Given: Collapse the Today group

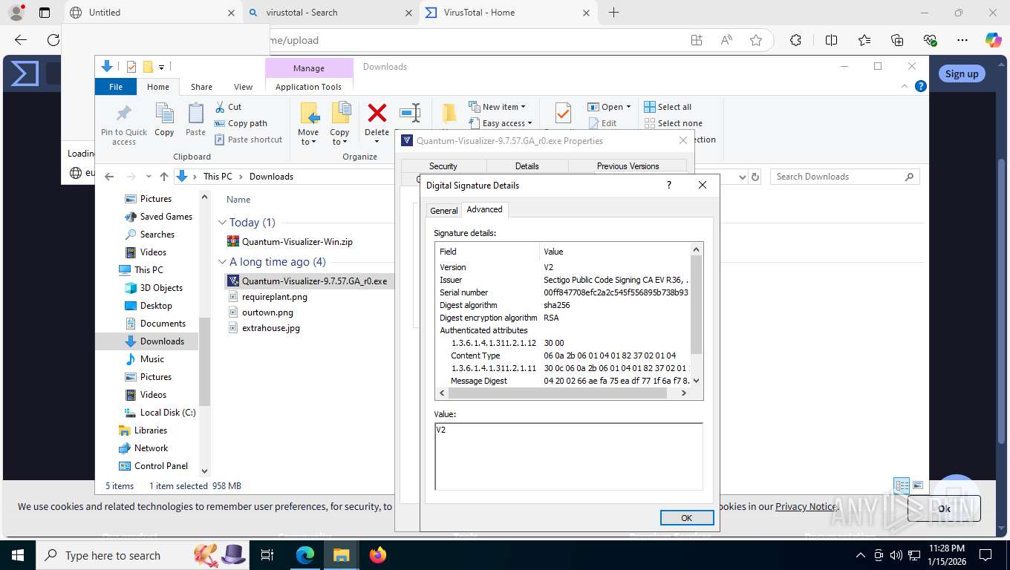Looking at the screenshot, I should [222, 223].
